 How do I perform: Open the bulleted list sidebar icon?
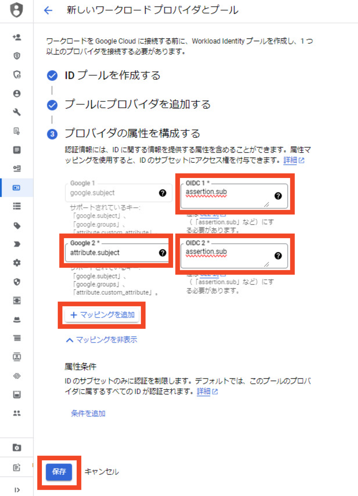pos(17,206)
